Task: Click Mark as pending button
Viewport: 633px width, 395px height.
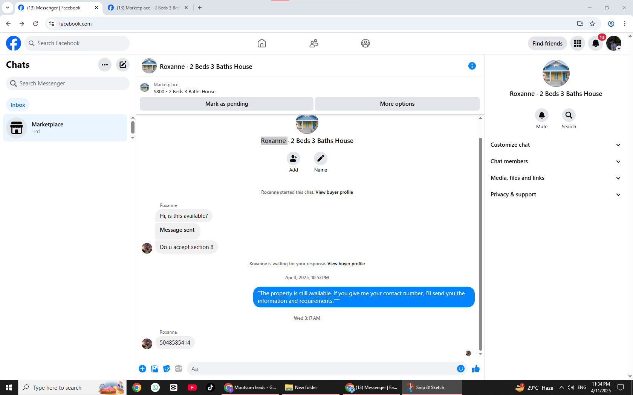Action: (227, 104)
